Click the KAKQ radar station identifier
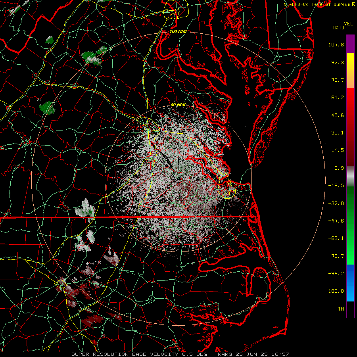This screenshot has height=357, width=357. coord(225,354)
